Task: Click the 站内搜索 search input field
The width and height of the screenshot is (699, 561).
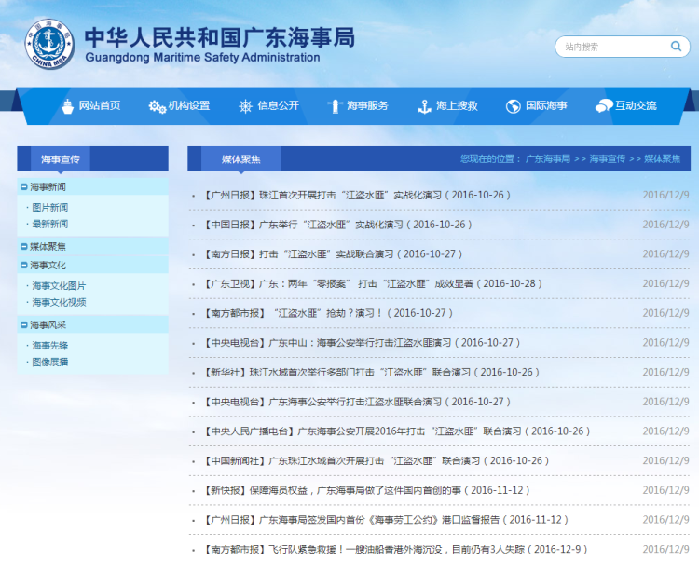Action: tap(610, 47)
